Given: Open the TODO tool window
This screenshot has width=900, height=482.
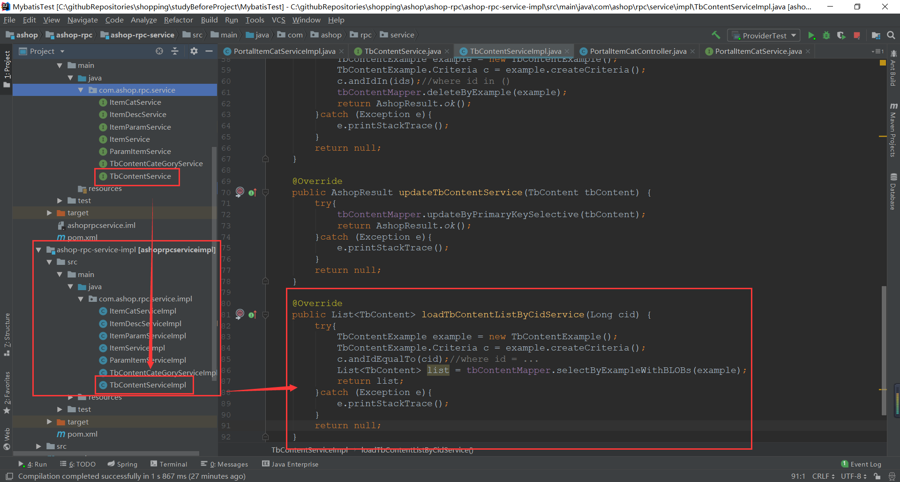Looking at the screenshot, I should [78, 464].
